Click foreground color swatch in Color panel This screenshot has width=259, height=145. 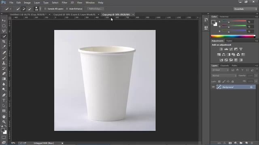pyautogui.click(x=213, y=22)
